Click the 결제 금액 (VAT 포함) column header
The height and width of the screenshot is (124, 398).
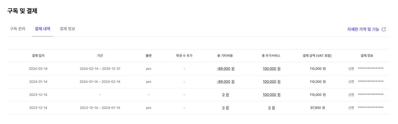317,56
